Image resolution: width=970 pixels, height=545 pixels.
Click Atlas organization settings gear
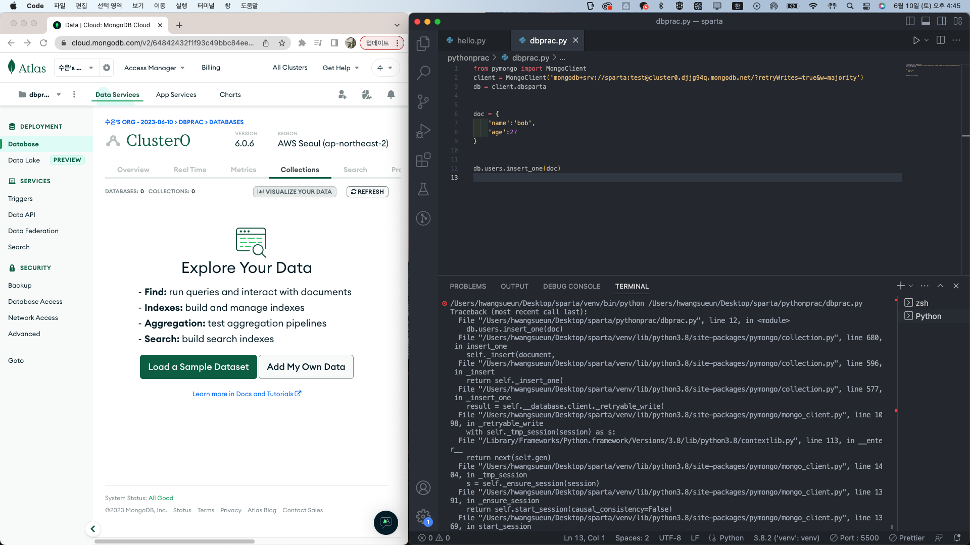[107, 68]
